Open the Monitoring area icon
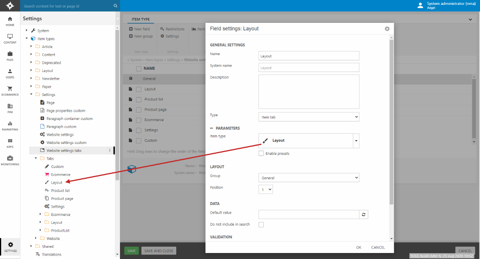 (10, 160)
